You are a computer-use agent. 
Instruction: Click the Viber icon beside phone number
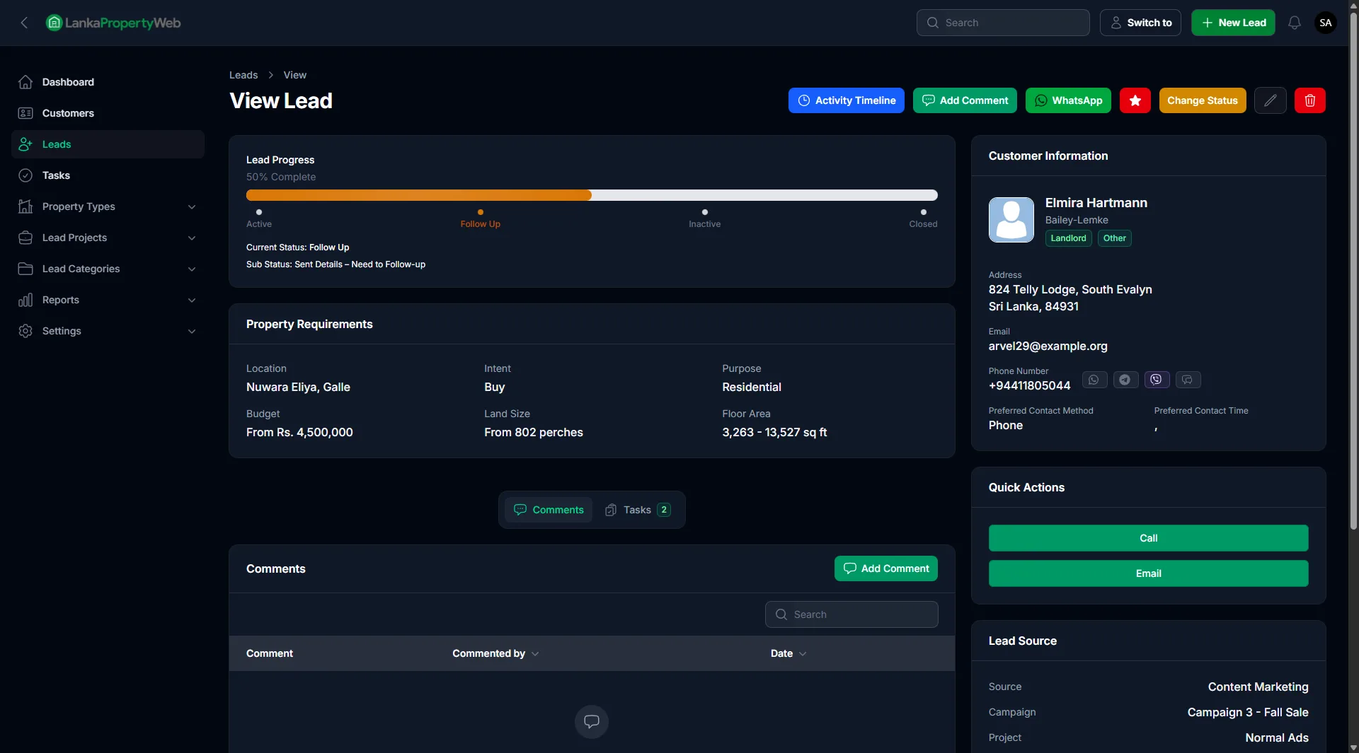click(1157, 380)
